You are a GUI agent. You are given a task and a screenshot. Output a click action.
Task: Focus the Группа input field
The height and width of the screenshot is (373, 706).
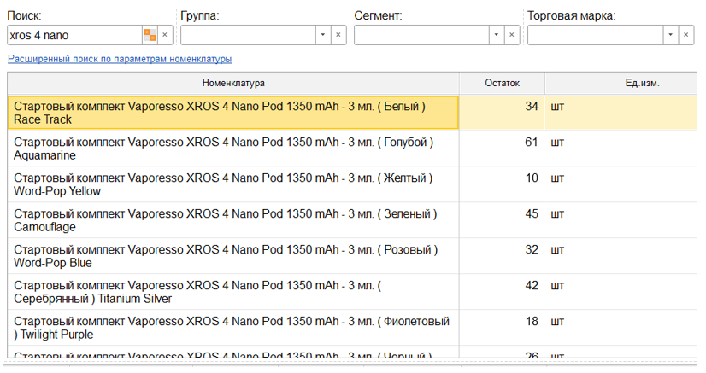[x=248, y=35]
